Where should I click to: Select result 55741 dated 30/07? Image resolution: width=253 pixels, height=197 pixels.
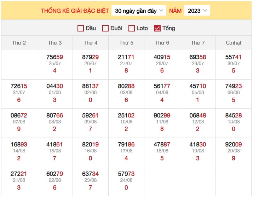point(234,57)
